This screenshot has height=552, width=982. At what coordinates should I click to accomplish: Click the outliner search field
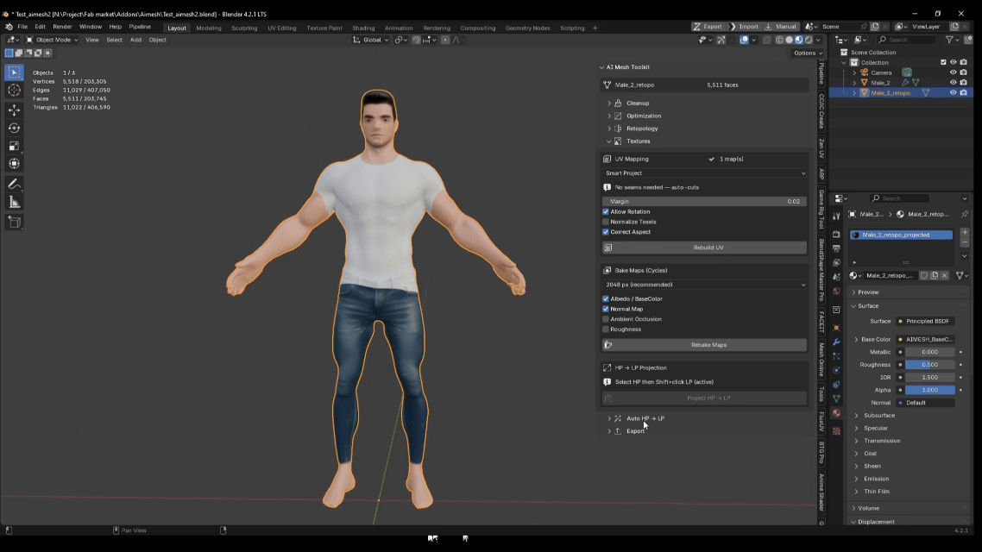(907, 40)
